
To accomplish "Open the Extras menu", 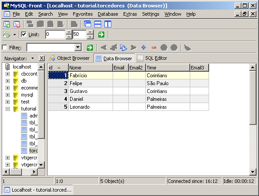I will click(130, 14).
